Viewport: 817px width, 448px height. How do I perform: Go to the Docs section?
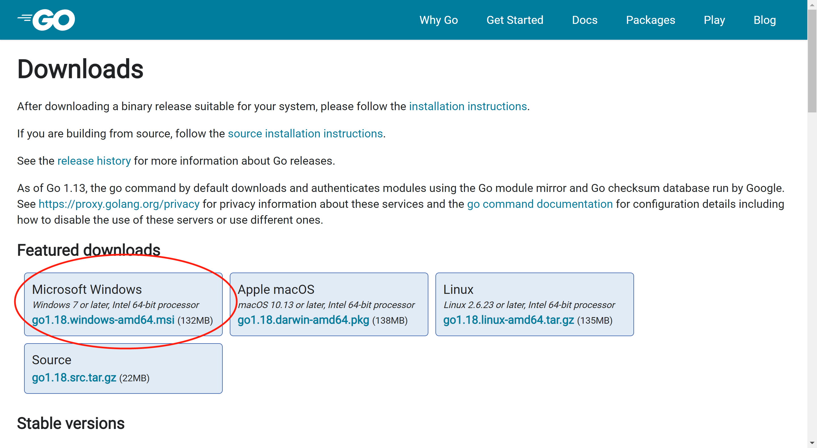[x=584, y=20]
